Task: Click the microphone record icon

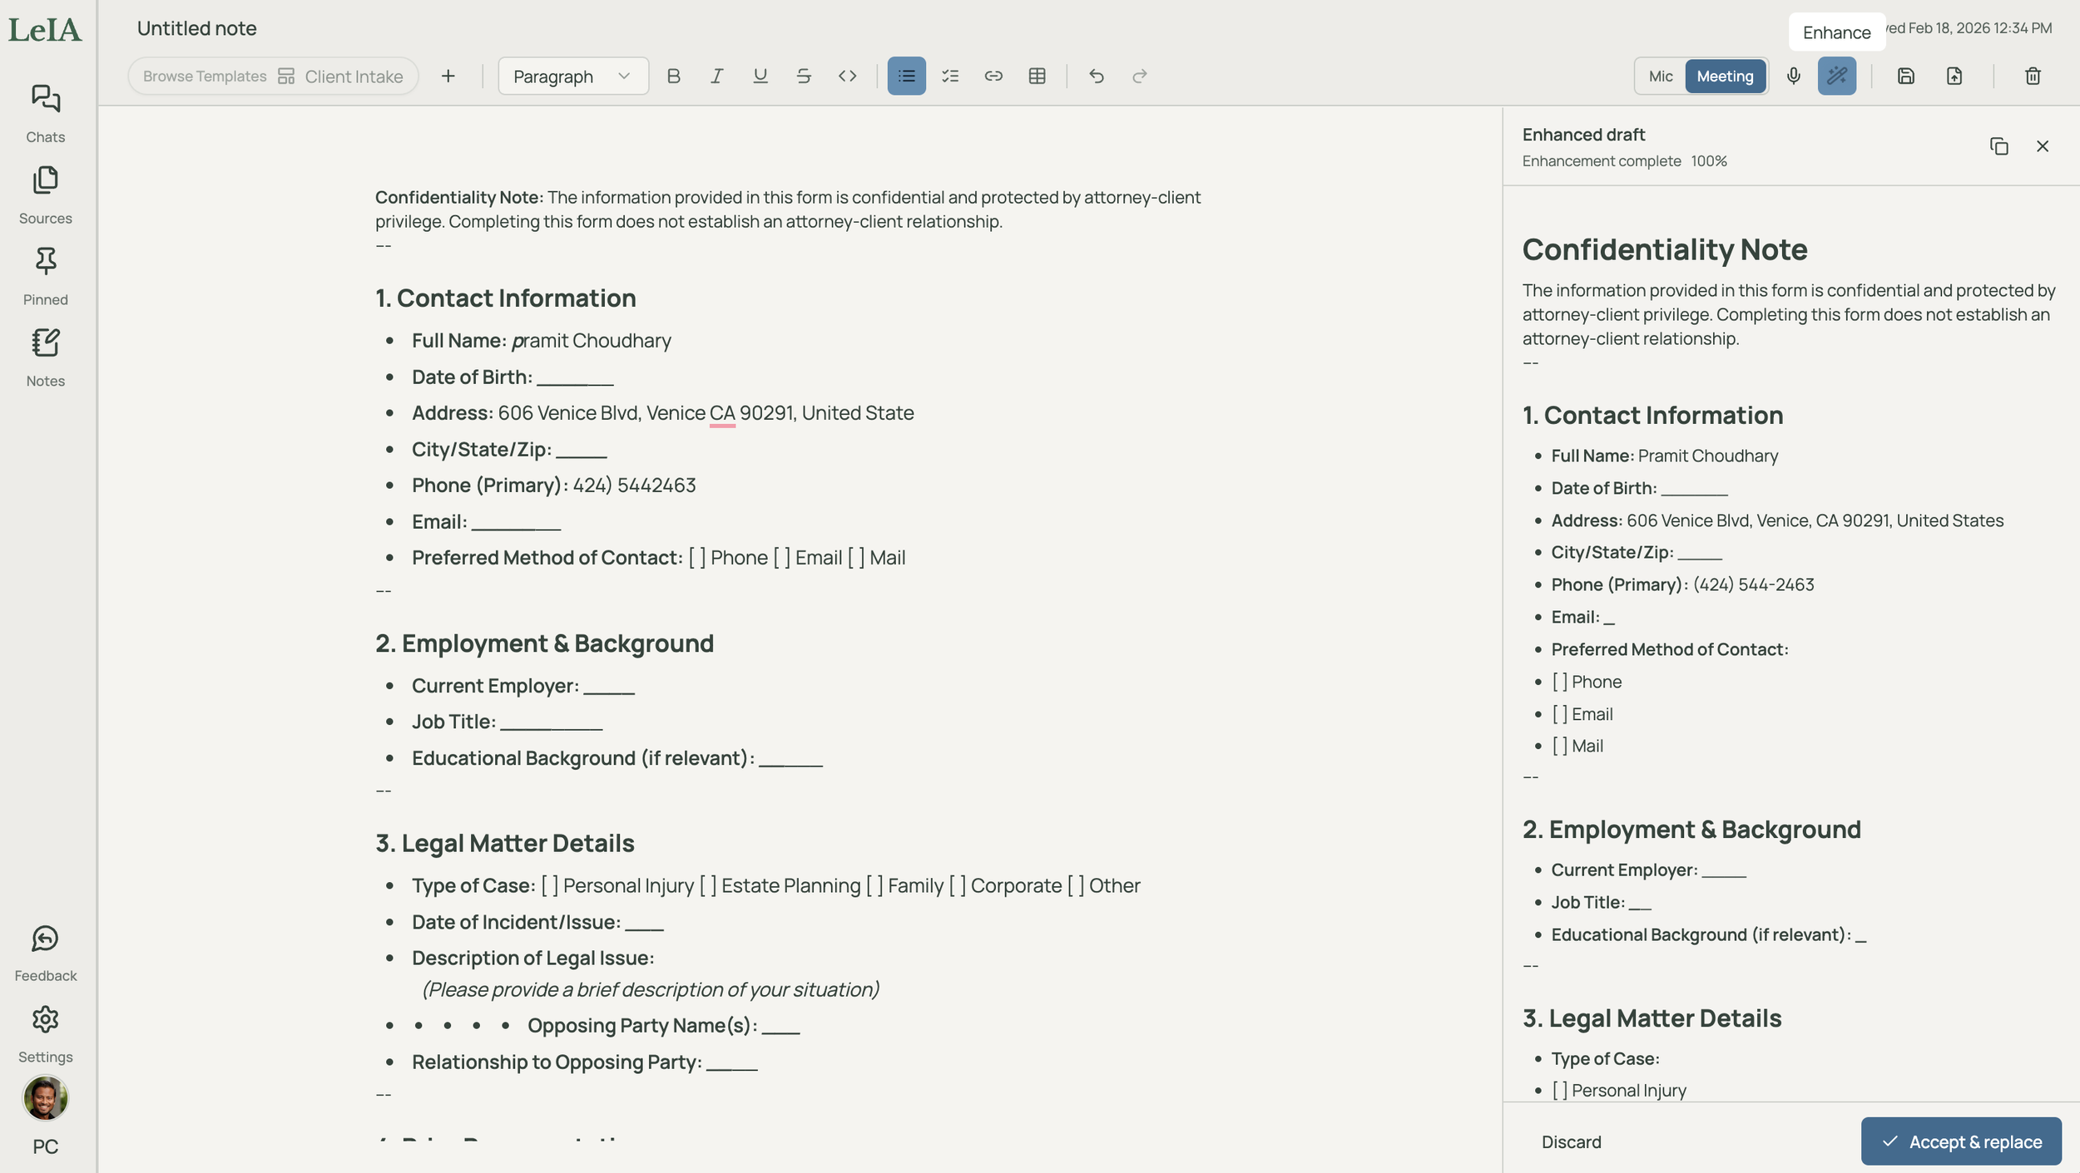Action: [1793, 76]
